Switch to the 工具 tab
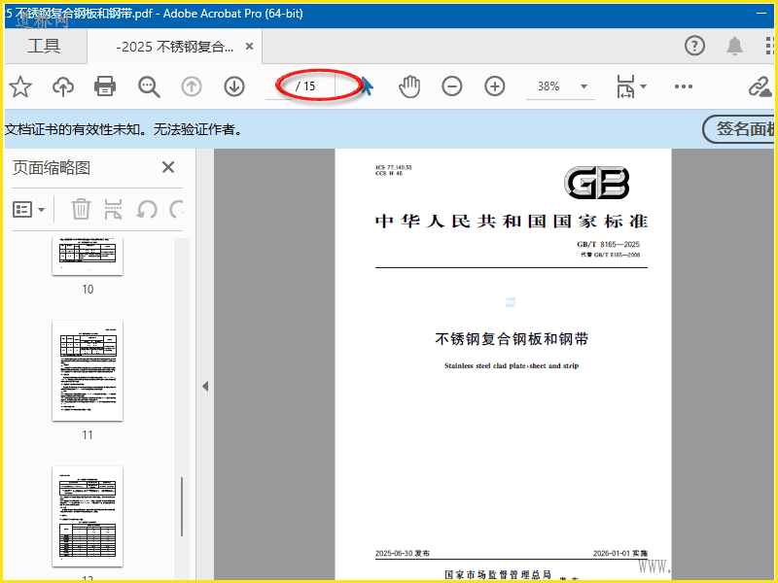The height and width of the screenshot is (583, 778). 44,46
